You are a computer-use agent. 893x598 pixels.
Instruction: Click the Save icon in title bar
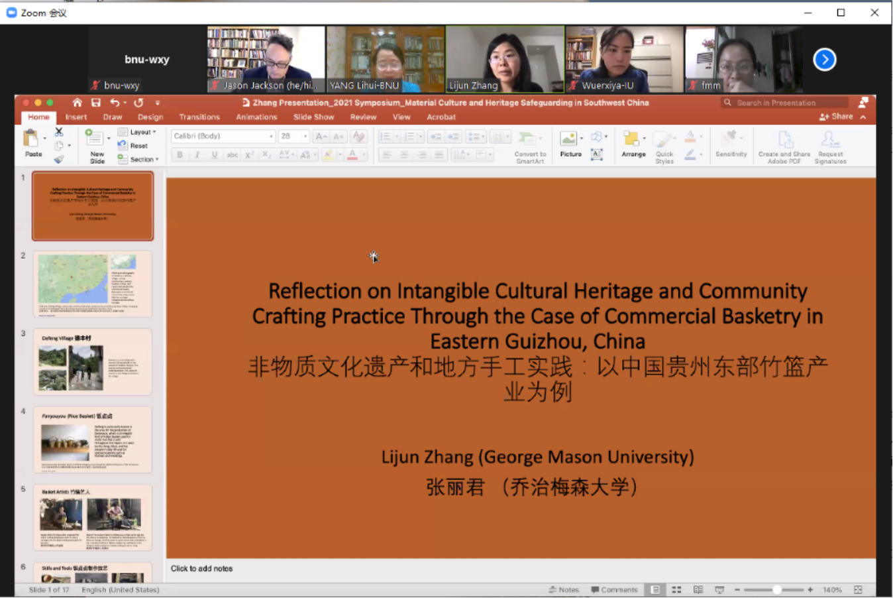(96, 103)
